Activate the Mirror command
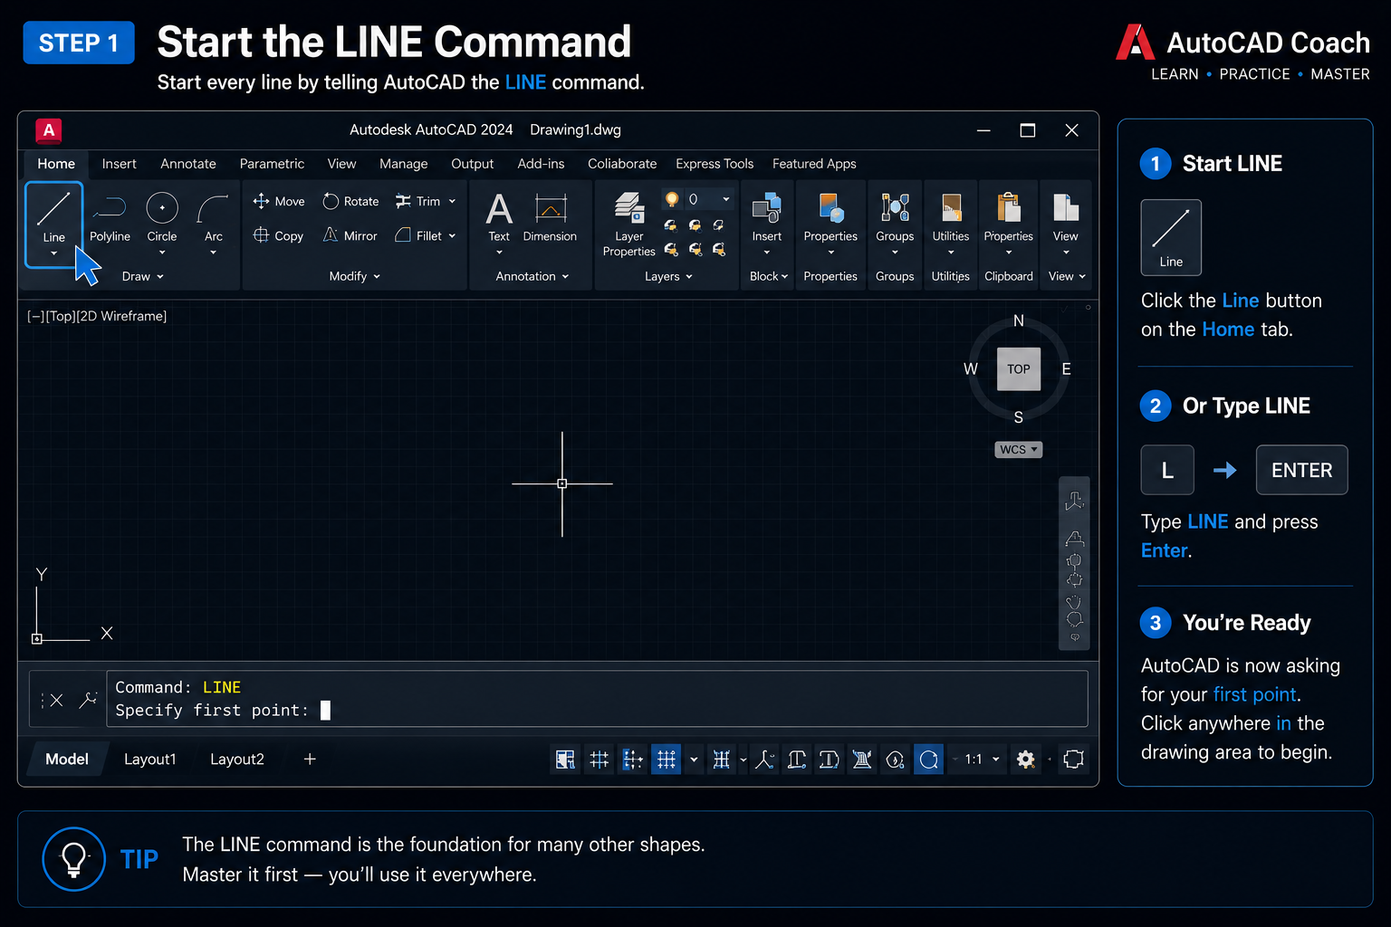The width and height of the screenshot is (1391, 927). [x=350, y=235]
